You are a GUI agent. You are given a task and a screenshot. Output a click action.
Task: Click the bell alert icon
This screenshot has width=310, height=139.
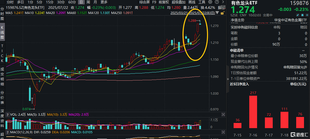(x=302, y=15)
